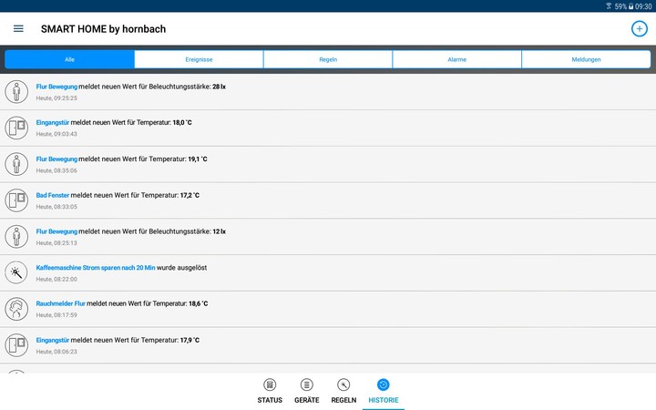656x410 pixels.
Task: Click door icon for Eingangstür 17,9 °C
Action: click(16, 345)
